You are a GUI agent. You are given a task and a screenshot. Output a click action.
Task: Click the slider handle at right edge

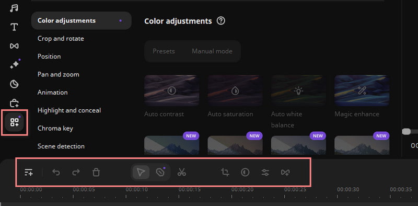tap(407, 131)
